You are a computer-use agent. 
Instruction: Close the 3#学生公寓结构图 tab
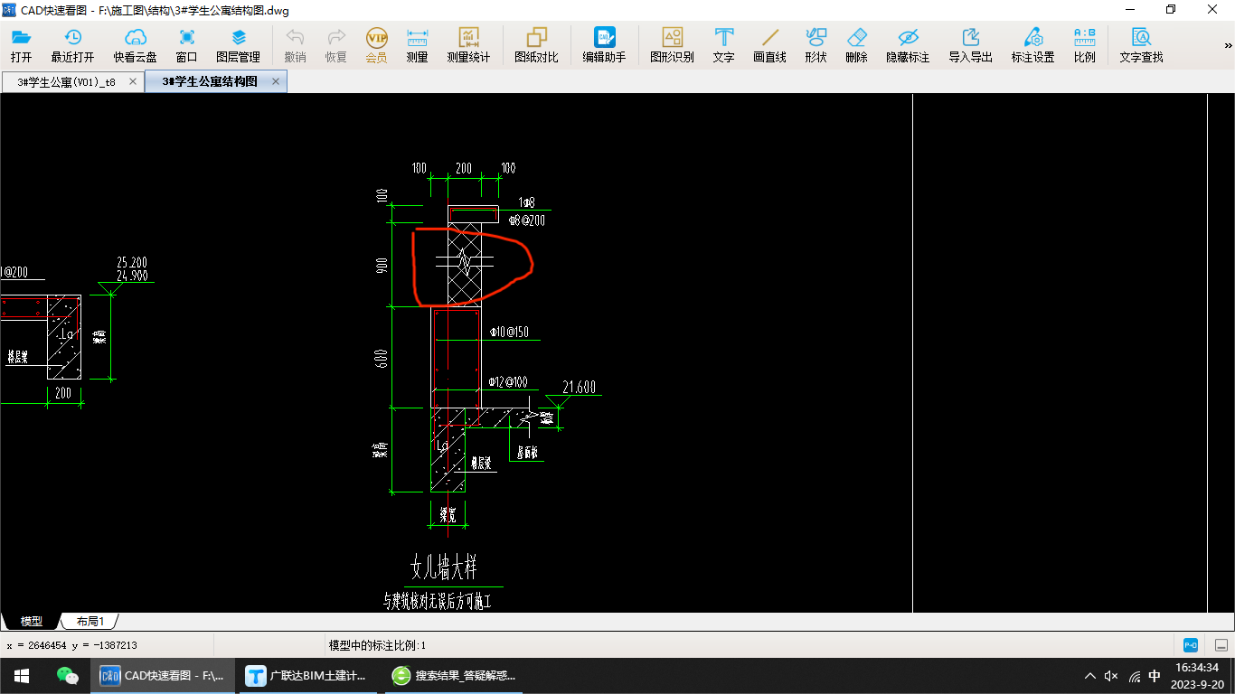276,81
